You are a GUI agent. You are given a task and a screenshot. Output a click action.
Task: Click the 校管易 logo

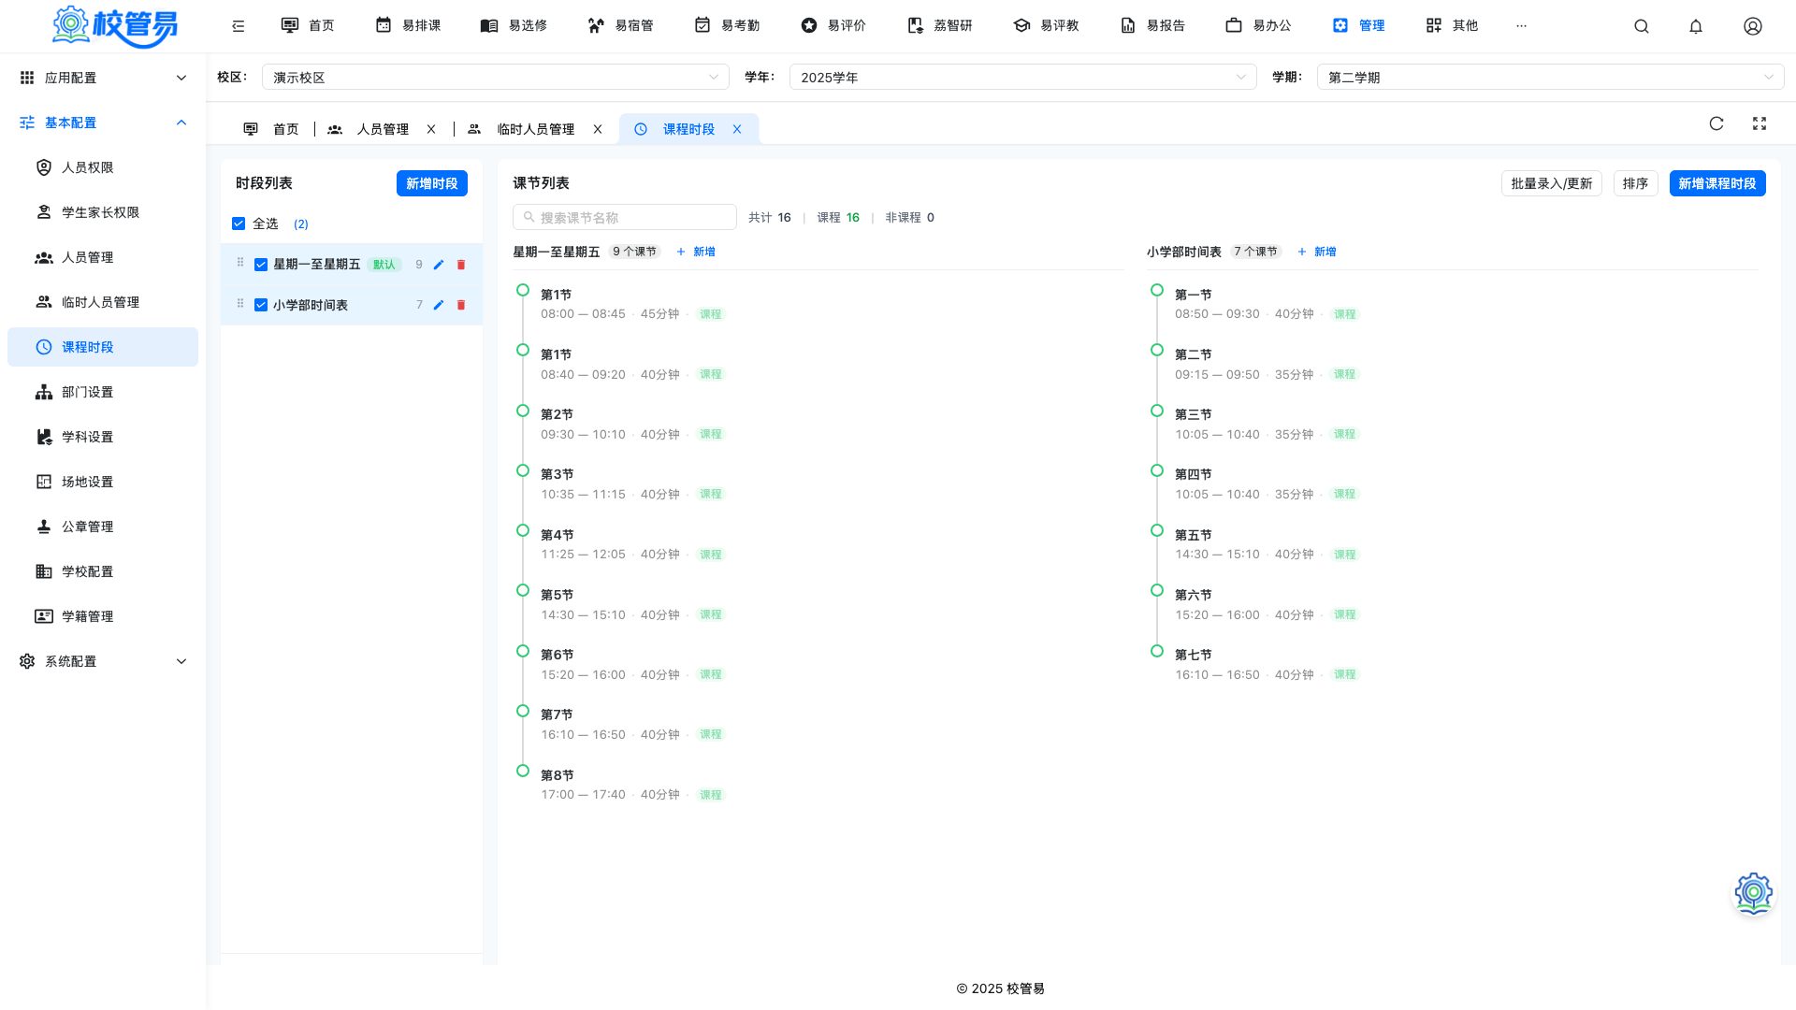(114, 26)
